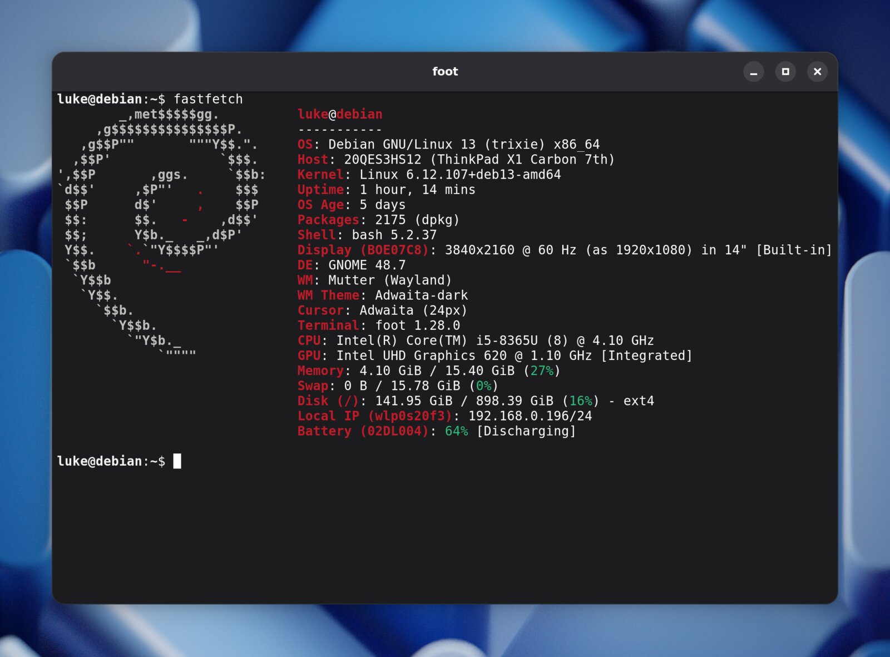Maximize the foot terminal window
Image resolution: width=890 pixels, height=657 pixels.
coord(785,72)
